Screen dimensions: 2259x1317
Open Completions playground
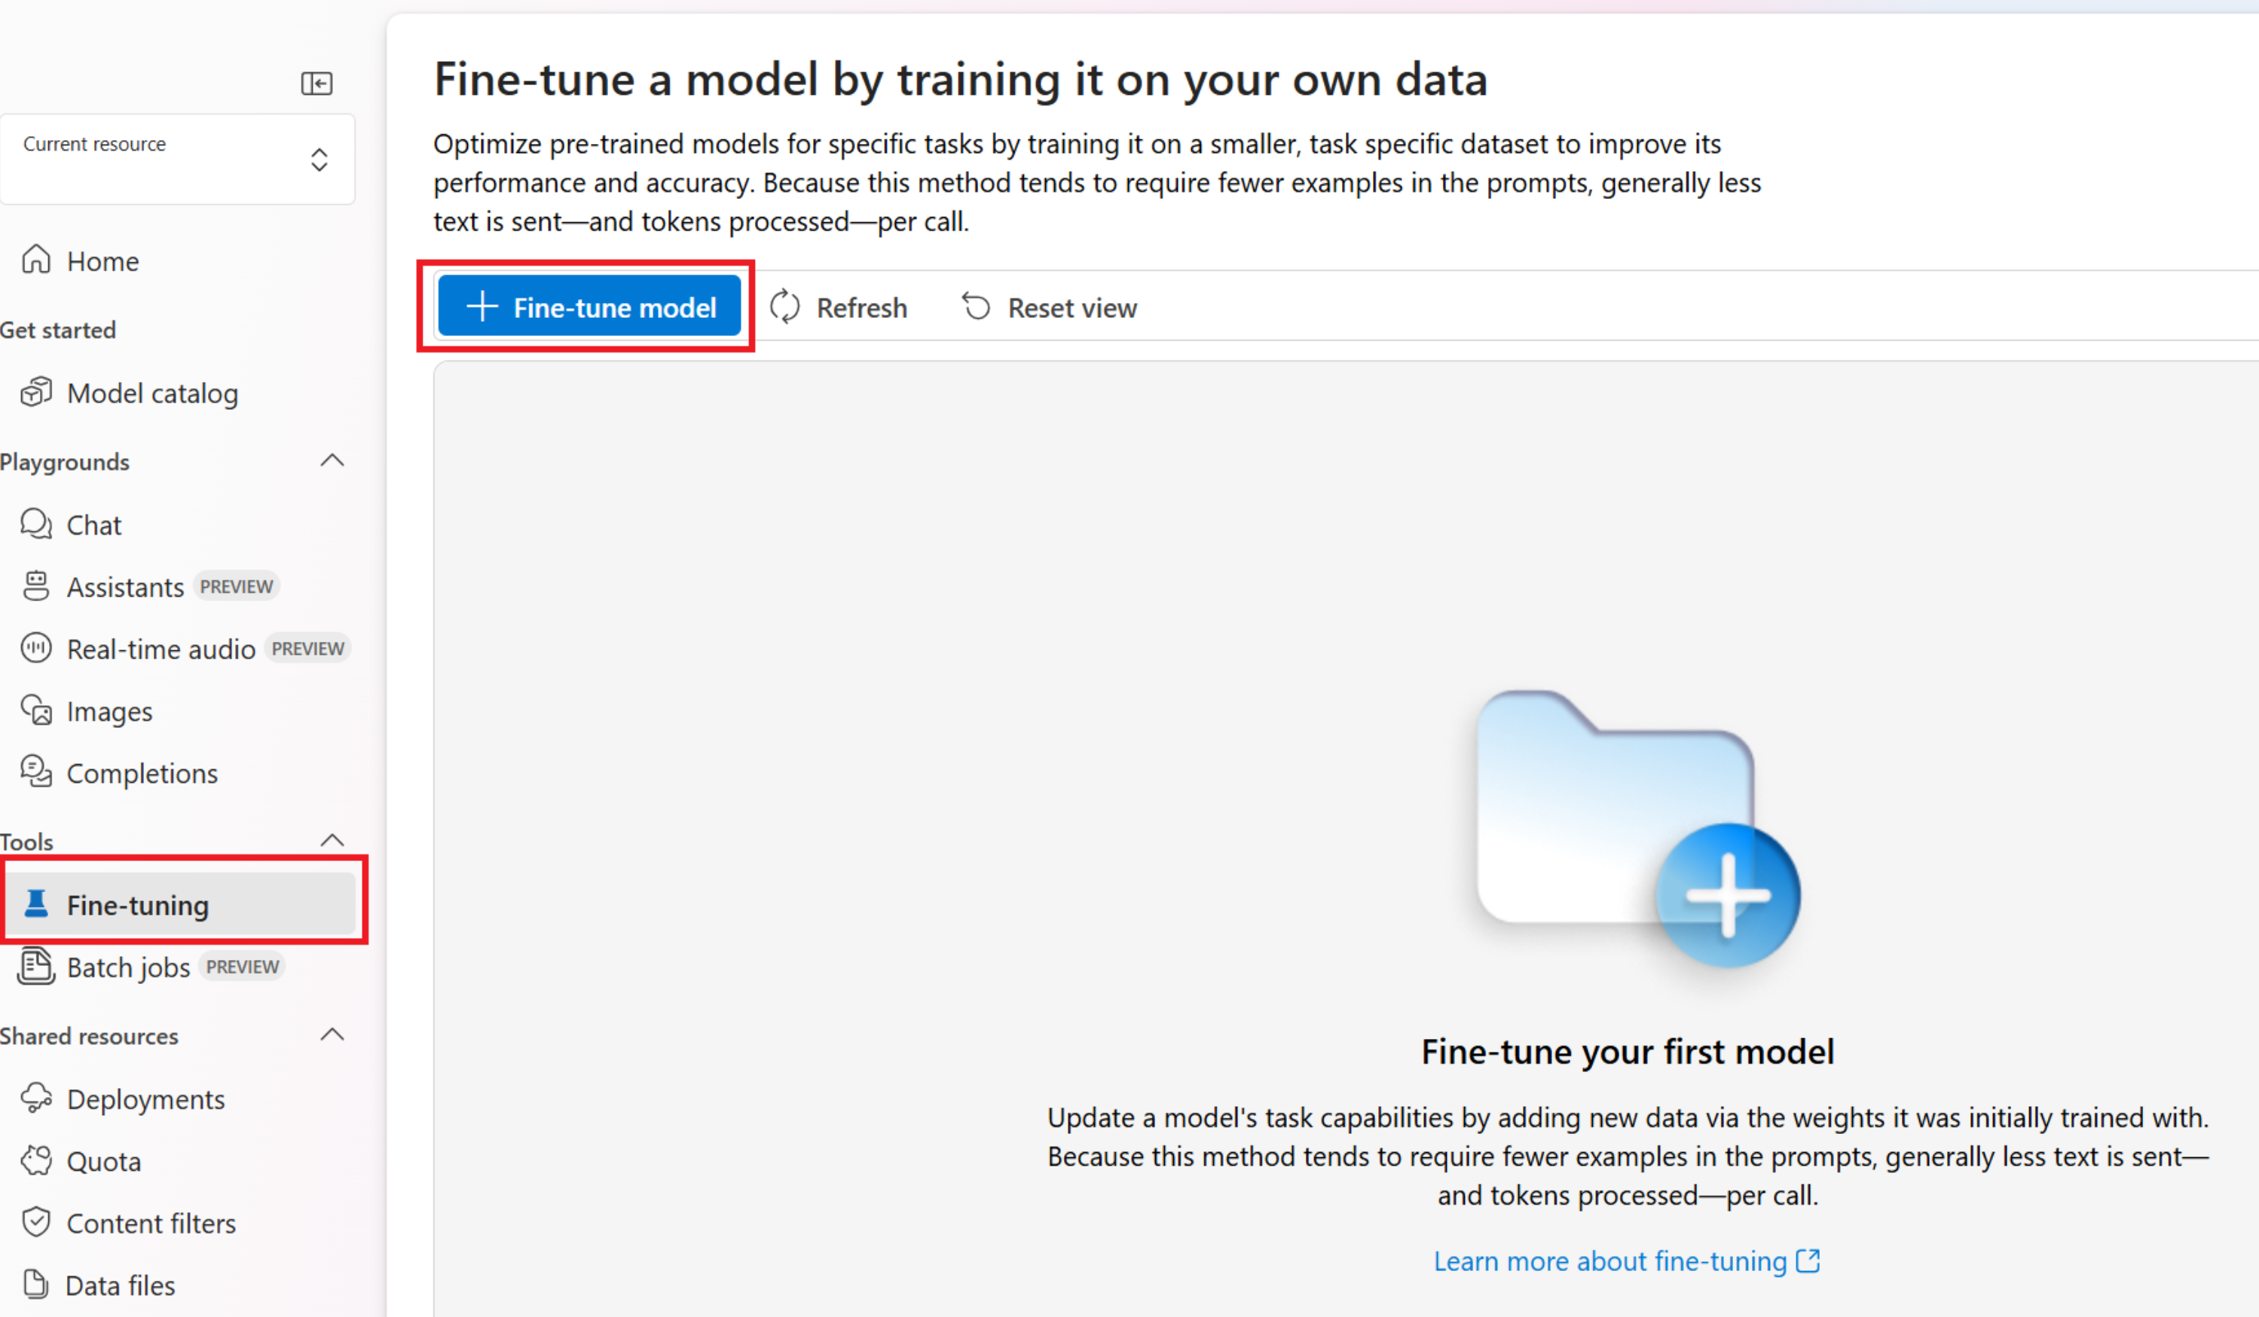click(x=141, y=772)
